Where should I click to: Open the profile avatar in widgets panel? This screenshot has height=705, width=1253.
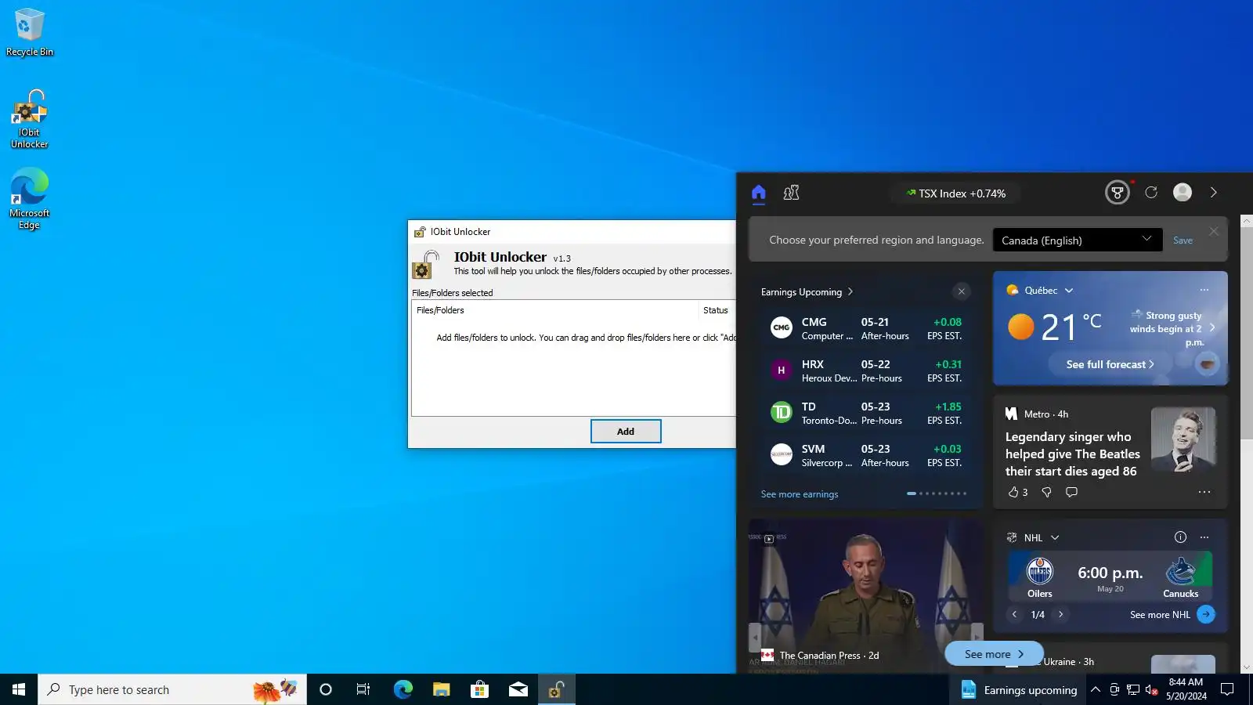[x=1183, y=193]
